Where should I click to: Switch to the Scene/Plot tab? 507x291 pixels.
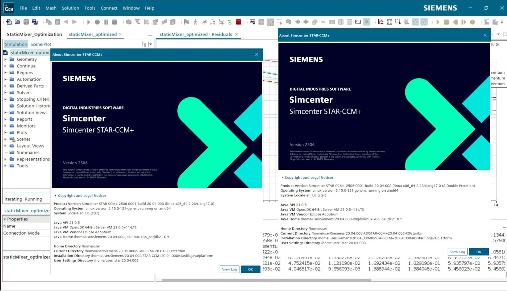41,44
